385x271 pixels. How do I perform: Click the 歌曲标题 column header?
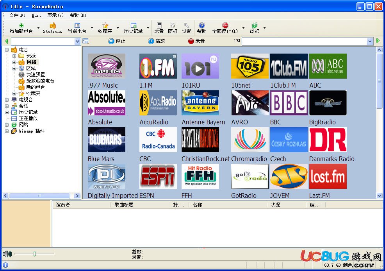click(x=140, y=205)
